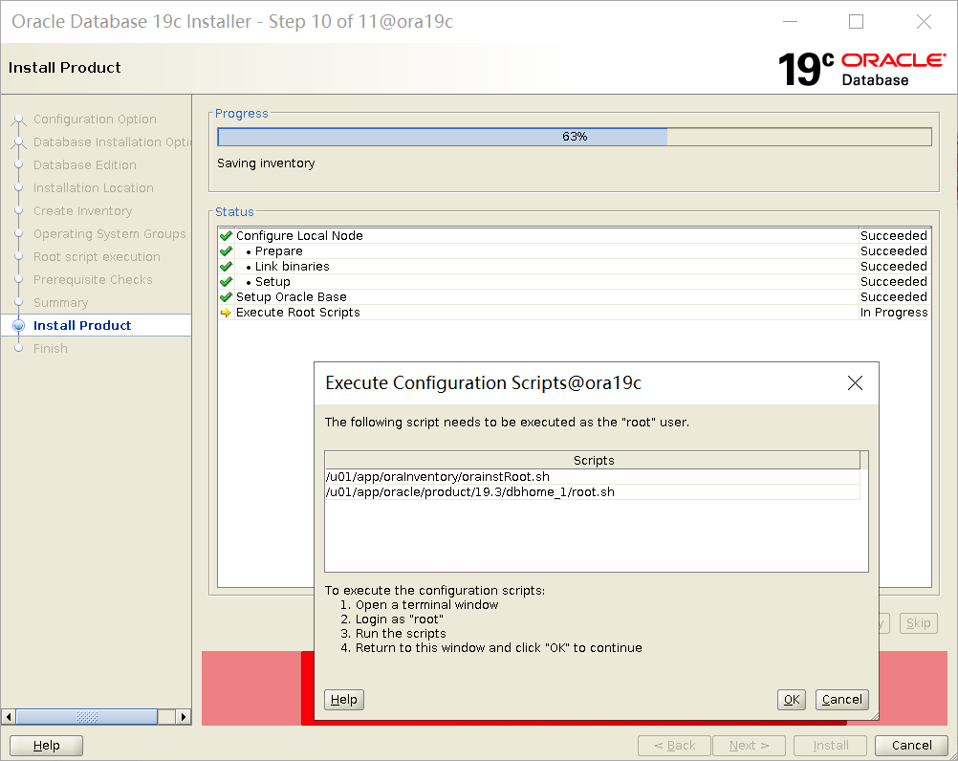Maximize the Oracle installer window
Image resolution: width=958 pixels, height=761 pixels.
point(857,21)
